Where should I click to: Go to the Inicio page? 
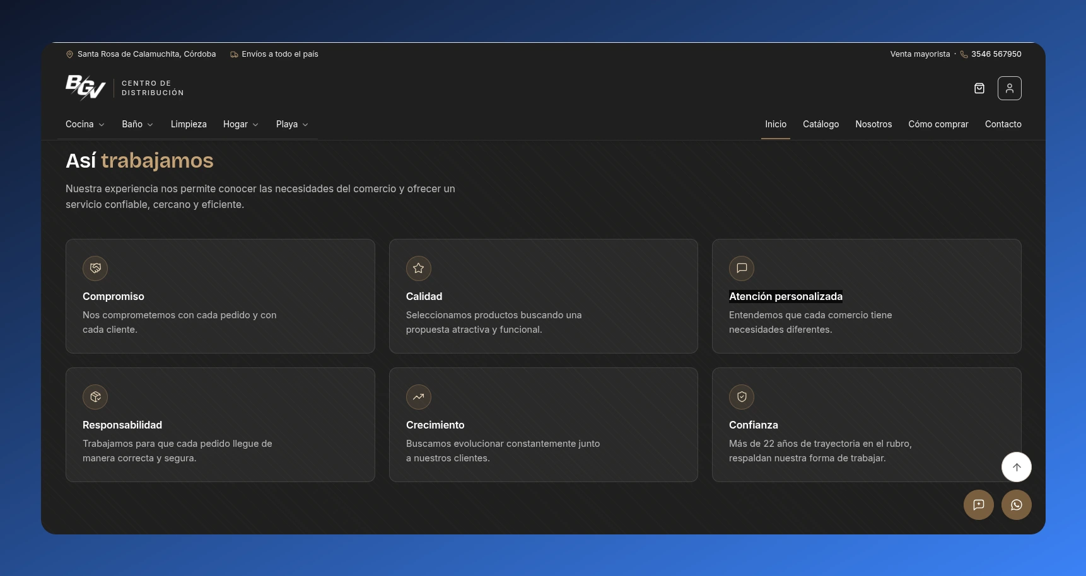pos(776,124)
